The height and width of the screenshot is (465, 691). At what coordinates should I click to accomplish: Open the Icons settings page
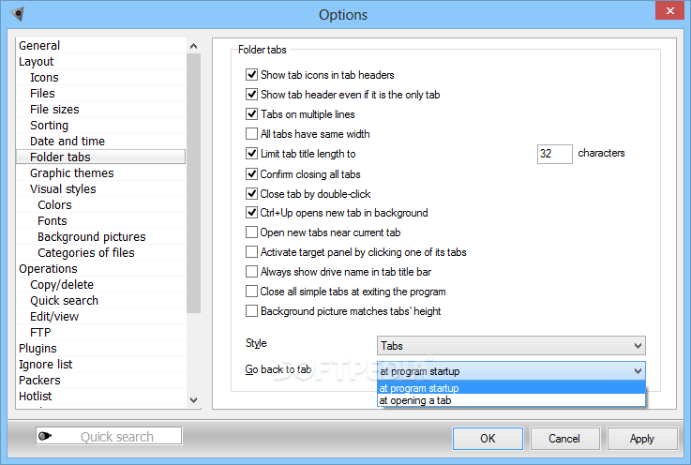point(101,77)
